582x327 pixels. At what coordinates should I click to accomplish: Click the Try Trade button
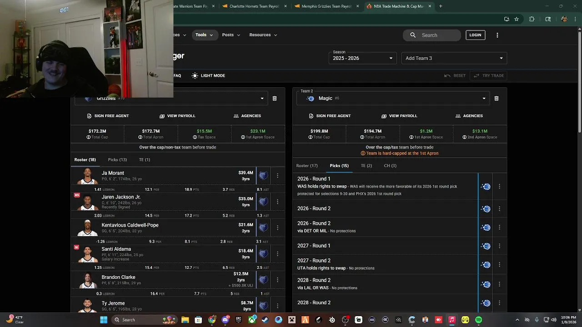(489, 76)
